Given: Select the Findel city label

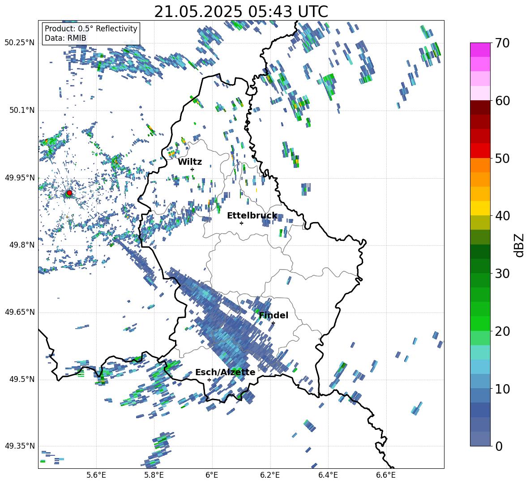Looking at the screenshot, I should point(274,315).
